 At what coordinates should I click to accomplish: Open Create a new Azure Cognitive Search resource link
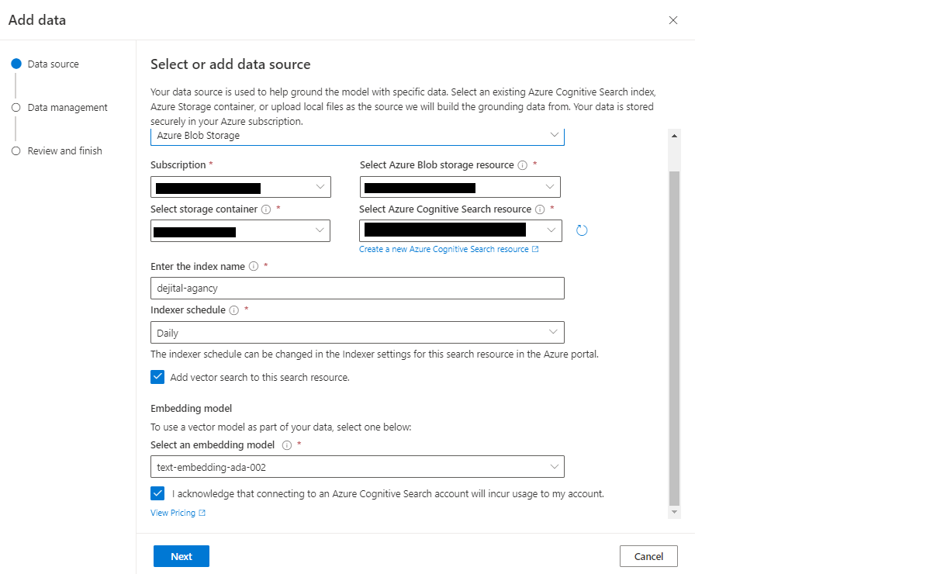tap(444, 249)
